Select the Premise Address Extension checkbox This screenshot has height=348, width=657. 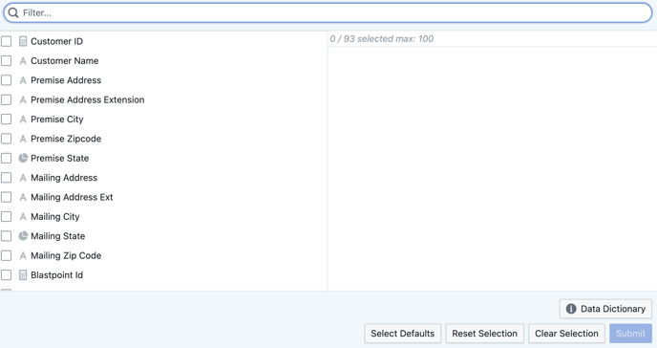(7, 99)
